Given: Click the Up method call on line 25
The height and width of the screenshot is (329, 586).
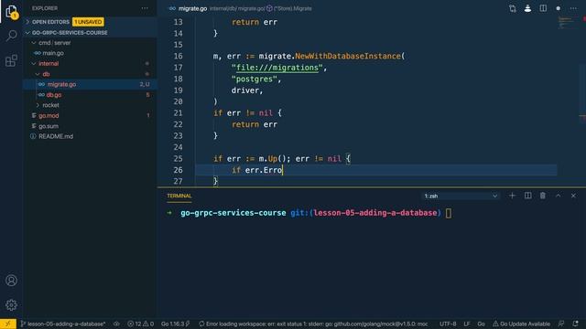Looking at the screenshot, I should tap(273, 158).
